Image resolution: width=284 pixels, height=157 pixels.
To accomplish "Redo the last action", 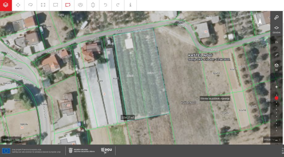I will pos(118,5).
